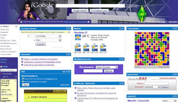This screenshot has width=178, height=102.
Task: Expand the first Chica Geek article plus icon
Action: tap(22, 59)
